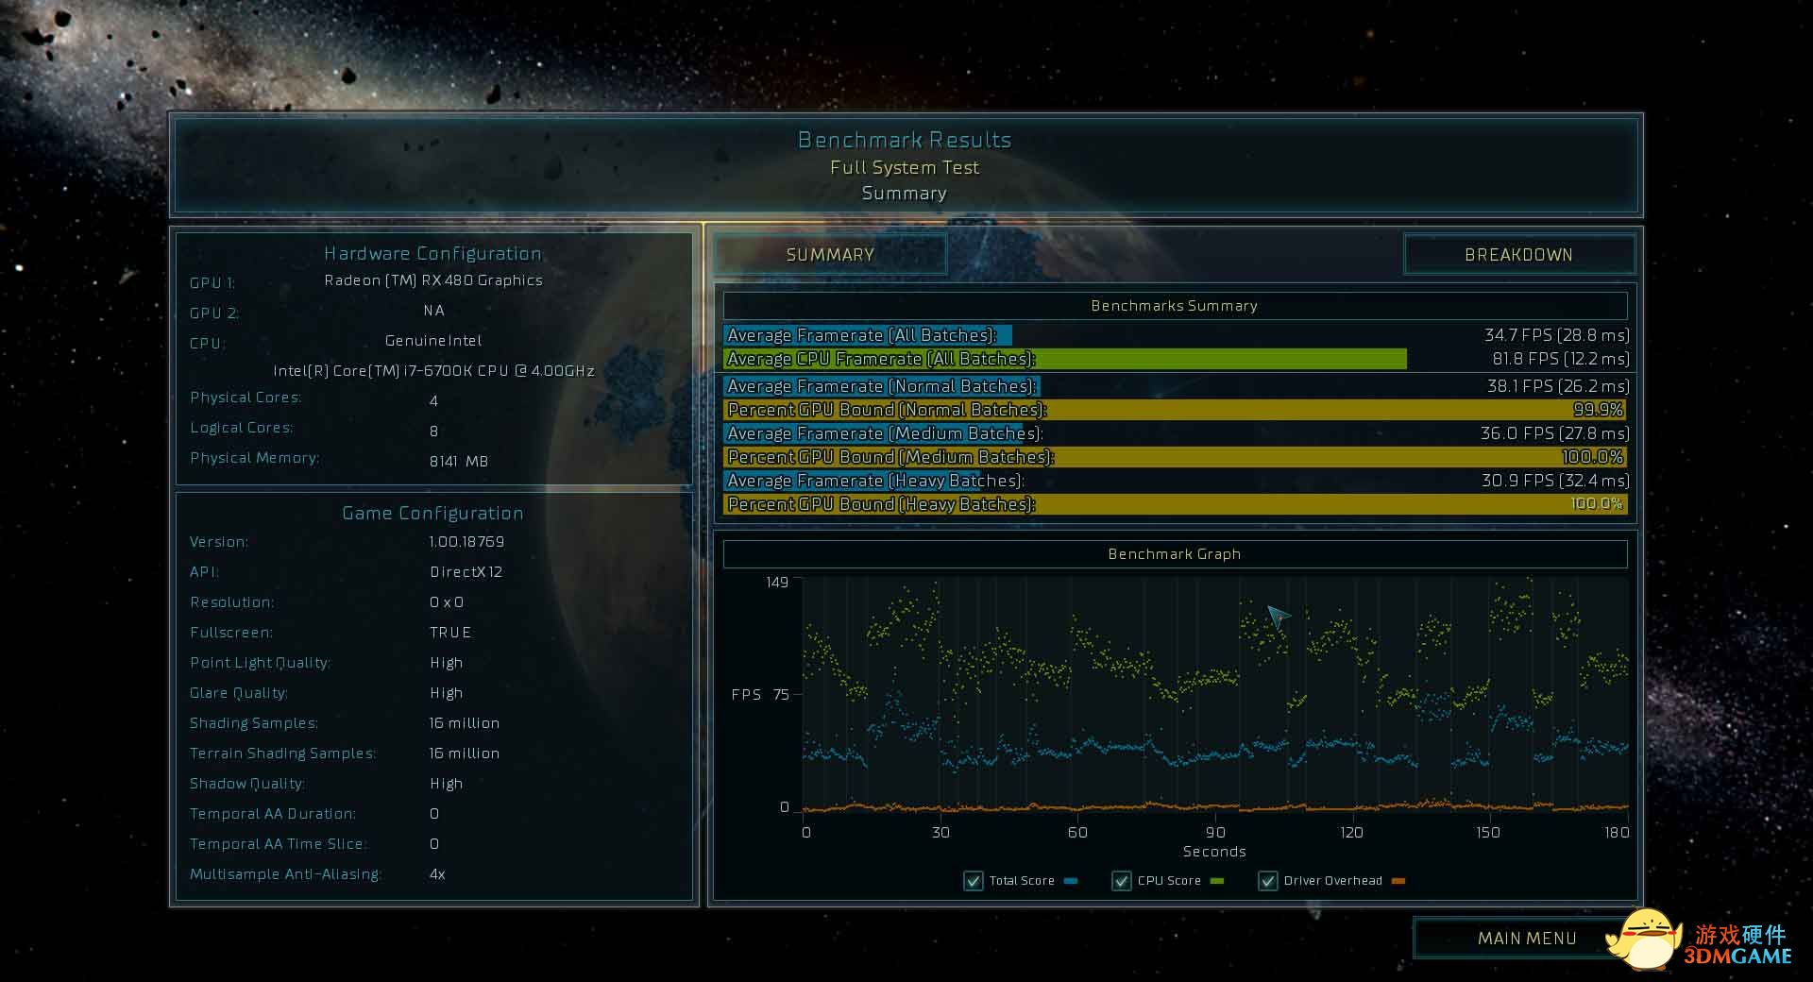The image size is (1813, 982).
Task: Click the Point Light Quality label
Action: pyautogui.click(x=260, y=663)
